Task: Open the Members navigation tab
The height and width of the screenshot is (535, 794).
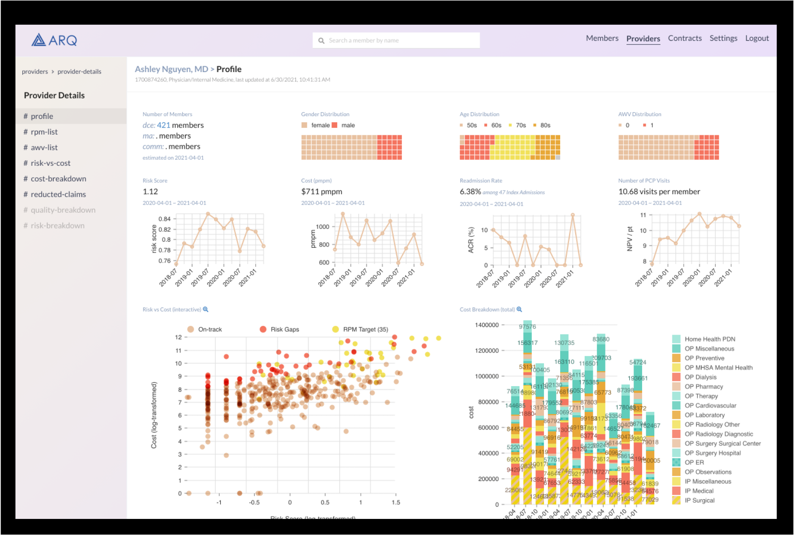Action: [x=602, y=38]
